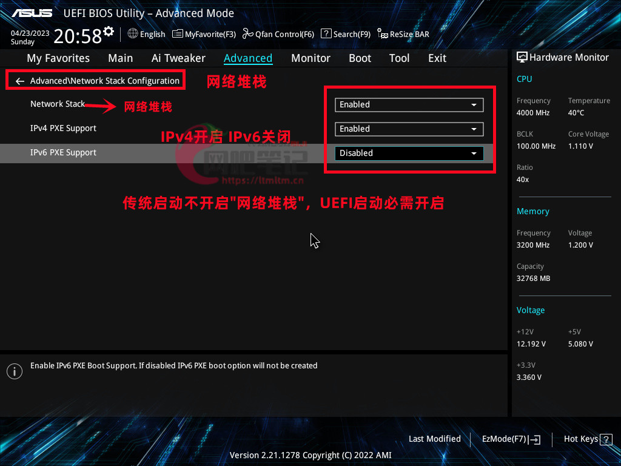Open the IPv6 PXE Support dropdown

pos(409,154)
